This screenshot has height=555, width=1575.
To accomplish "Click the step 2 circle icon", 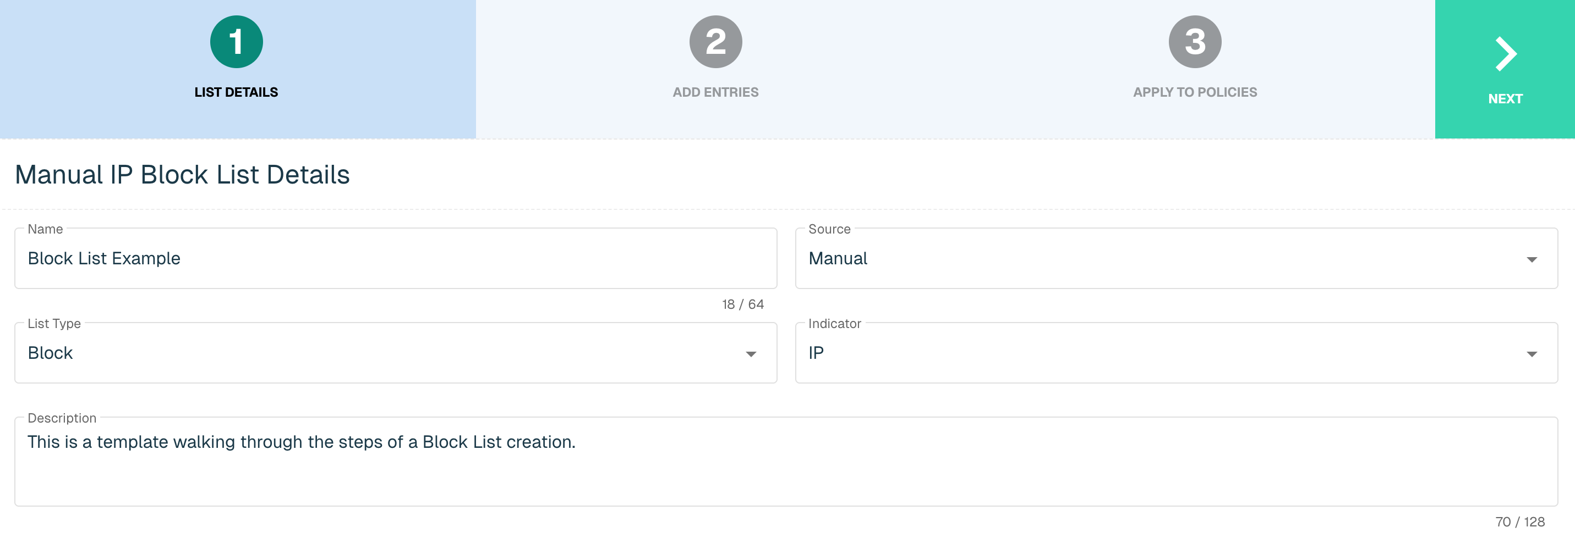I will coord(715,42).
